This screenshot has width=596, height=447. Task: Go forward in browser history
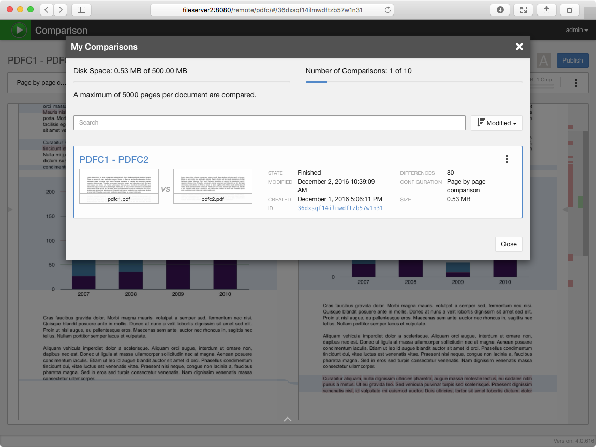61,10
